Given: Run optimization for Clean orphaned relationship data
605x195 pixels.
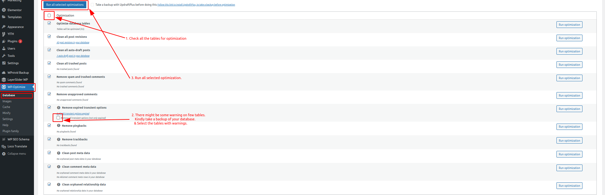Looking at the screenshot, I should pyautogui.click(x=569, y=186).
